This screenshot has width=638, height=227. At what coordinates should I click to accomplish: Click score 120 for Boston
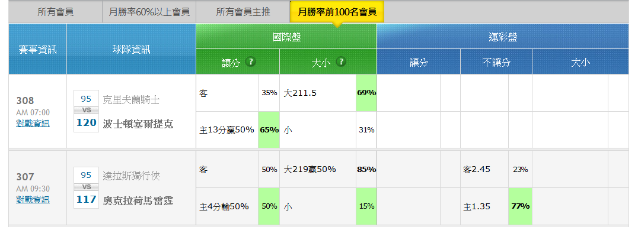tap(86, 122)
